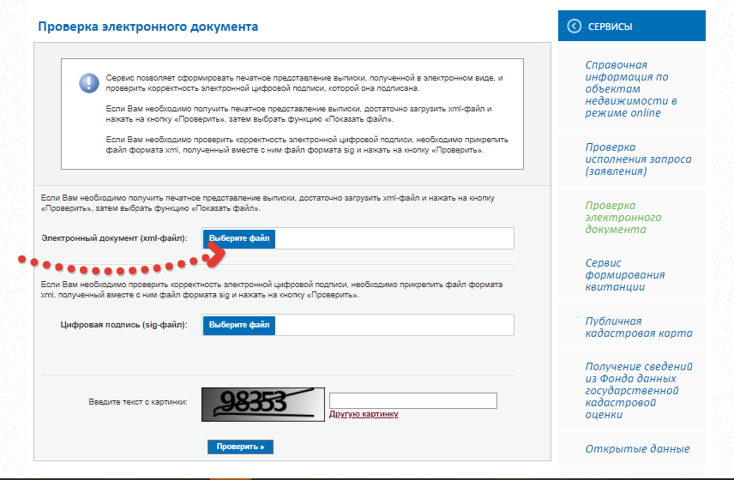The width and height of the screenshot is (734, 480).
Task: Click the empty sig signature file field
Action: [394, 325]
